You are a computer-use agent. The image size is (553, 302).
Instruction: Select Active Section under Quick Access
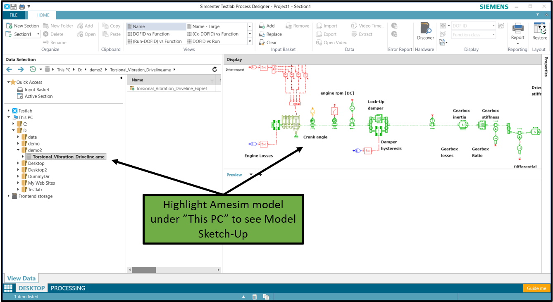tap(38, 96)
